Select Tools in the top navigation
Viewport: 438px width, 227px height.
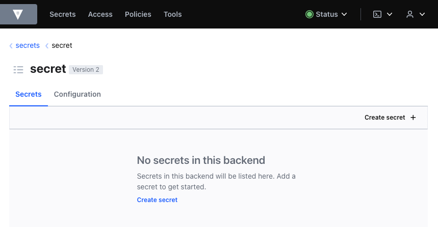click(172, 14)
